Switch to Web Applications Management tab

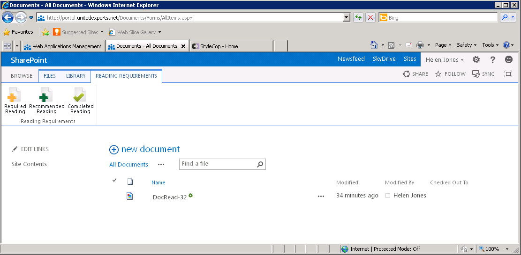(x=63, y=46)
